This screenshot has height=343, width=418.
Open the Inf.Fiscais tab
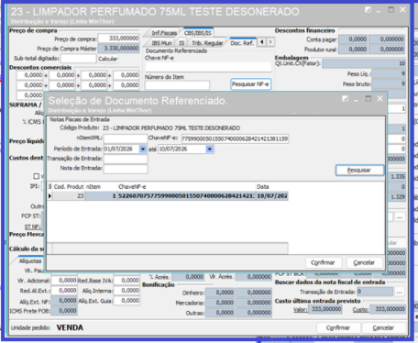pos(163,33)
